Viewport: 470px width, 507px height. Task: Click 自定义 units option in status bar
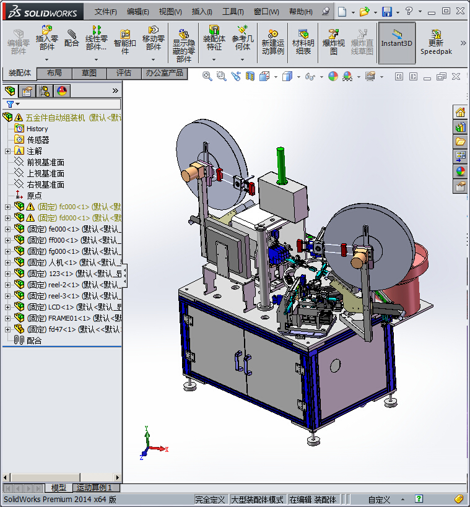[379, 500]
